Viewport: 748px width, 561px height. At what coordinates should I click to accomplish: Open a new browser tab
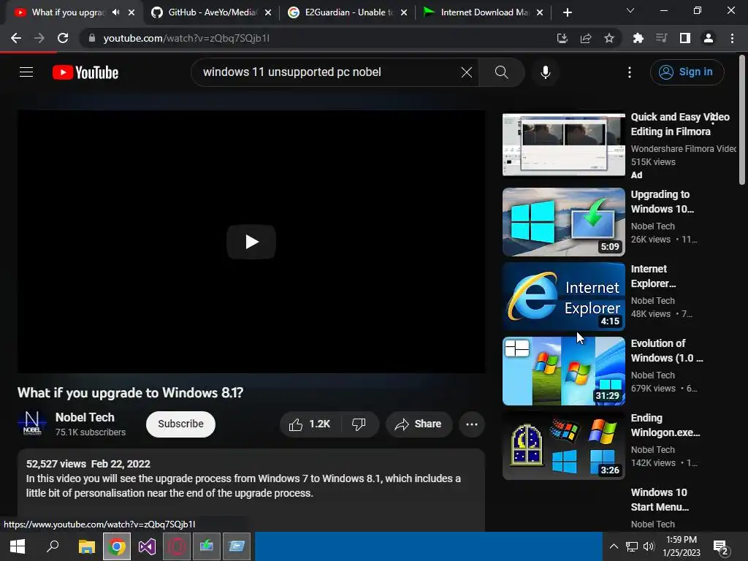(567, 12)
